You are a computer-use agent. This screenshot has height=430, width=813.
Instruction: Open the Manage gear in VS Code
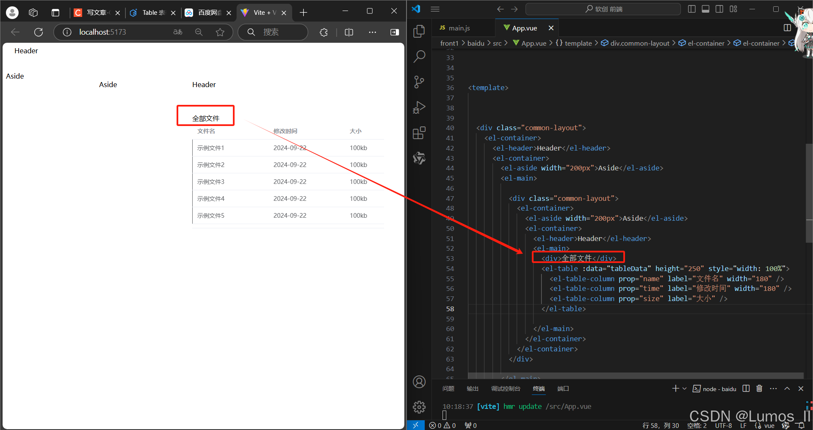click(x=419, y=407)
